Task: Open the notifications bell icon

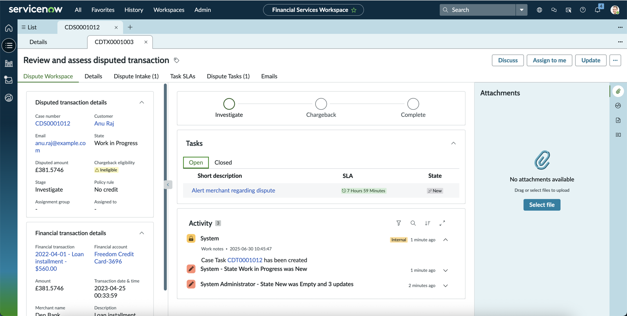Action: (x=598, y=10)
